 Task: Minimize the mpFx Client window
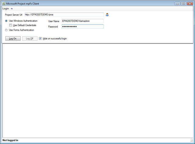(177, 4)
